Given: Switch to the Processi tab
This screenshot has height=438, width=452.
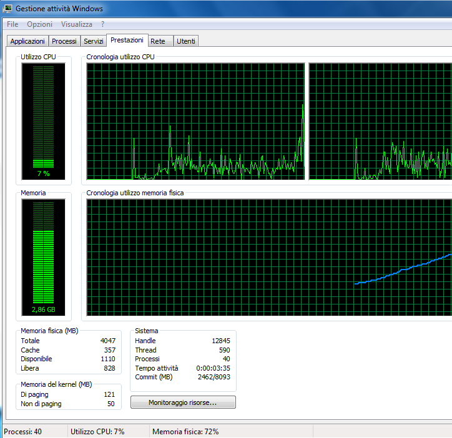Looking at the screenshot, I should point(64,41).
